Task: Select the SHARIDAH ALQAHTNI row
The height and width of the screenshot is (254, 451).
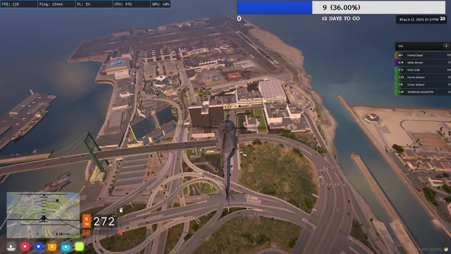Action: 423,92
